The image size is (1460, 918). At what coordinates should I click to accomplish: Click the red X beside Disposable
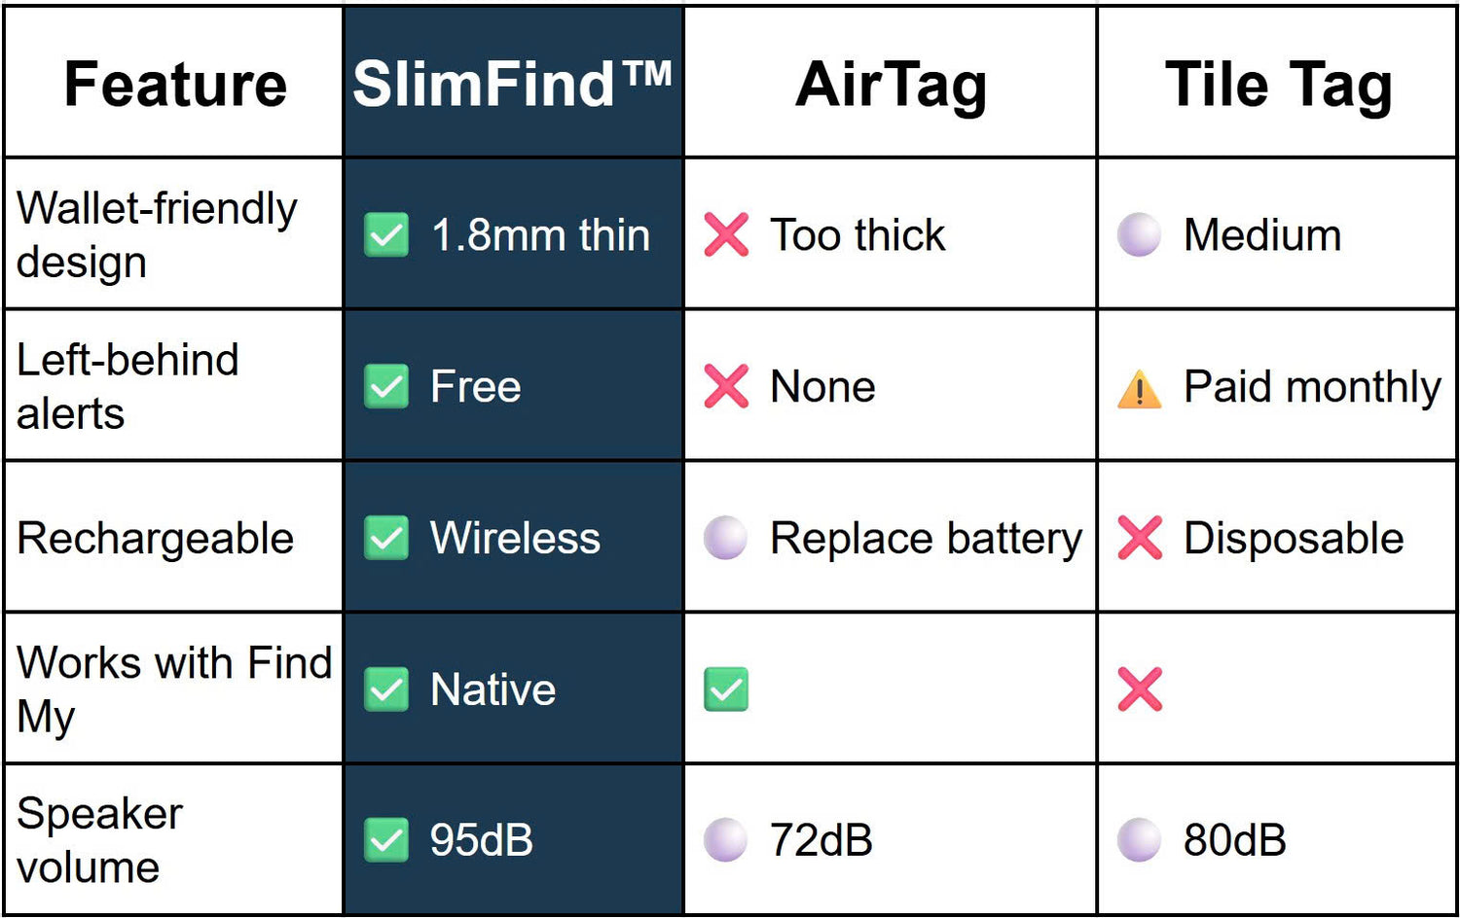pos(1140,538)
